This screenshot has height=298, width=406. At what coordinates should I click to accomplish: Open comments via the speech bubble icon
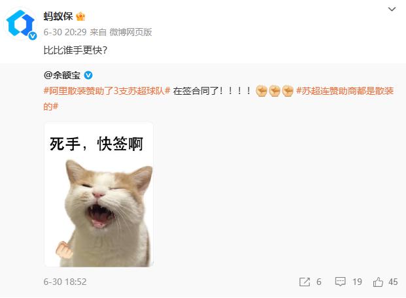point(340,282)
